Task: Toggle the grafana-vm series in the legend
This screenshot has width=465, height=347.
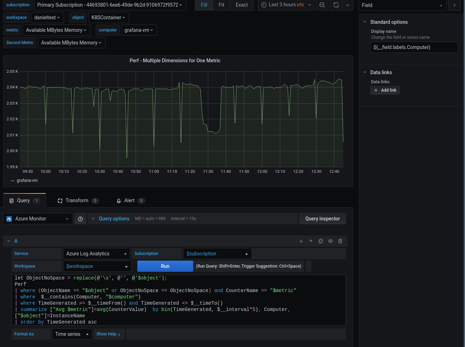Action: [27, 180]
